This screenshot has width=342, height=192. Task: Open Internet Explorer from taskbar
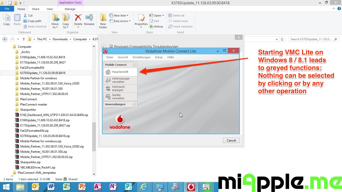(144, 187)
